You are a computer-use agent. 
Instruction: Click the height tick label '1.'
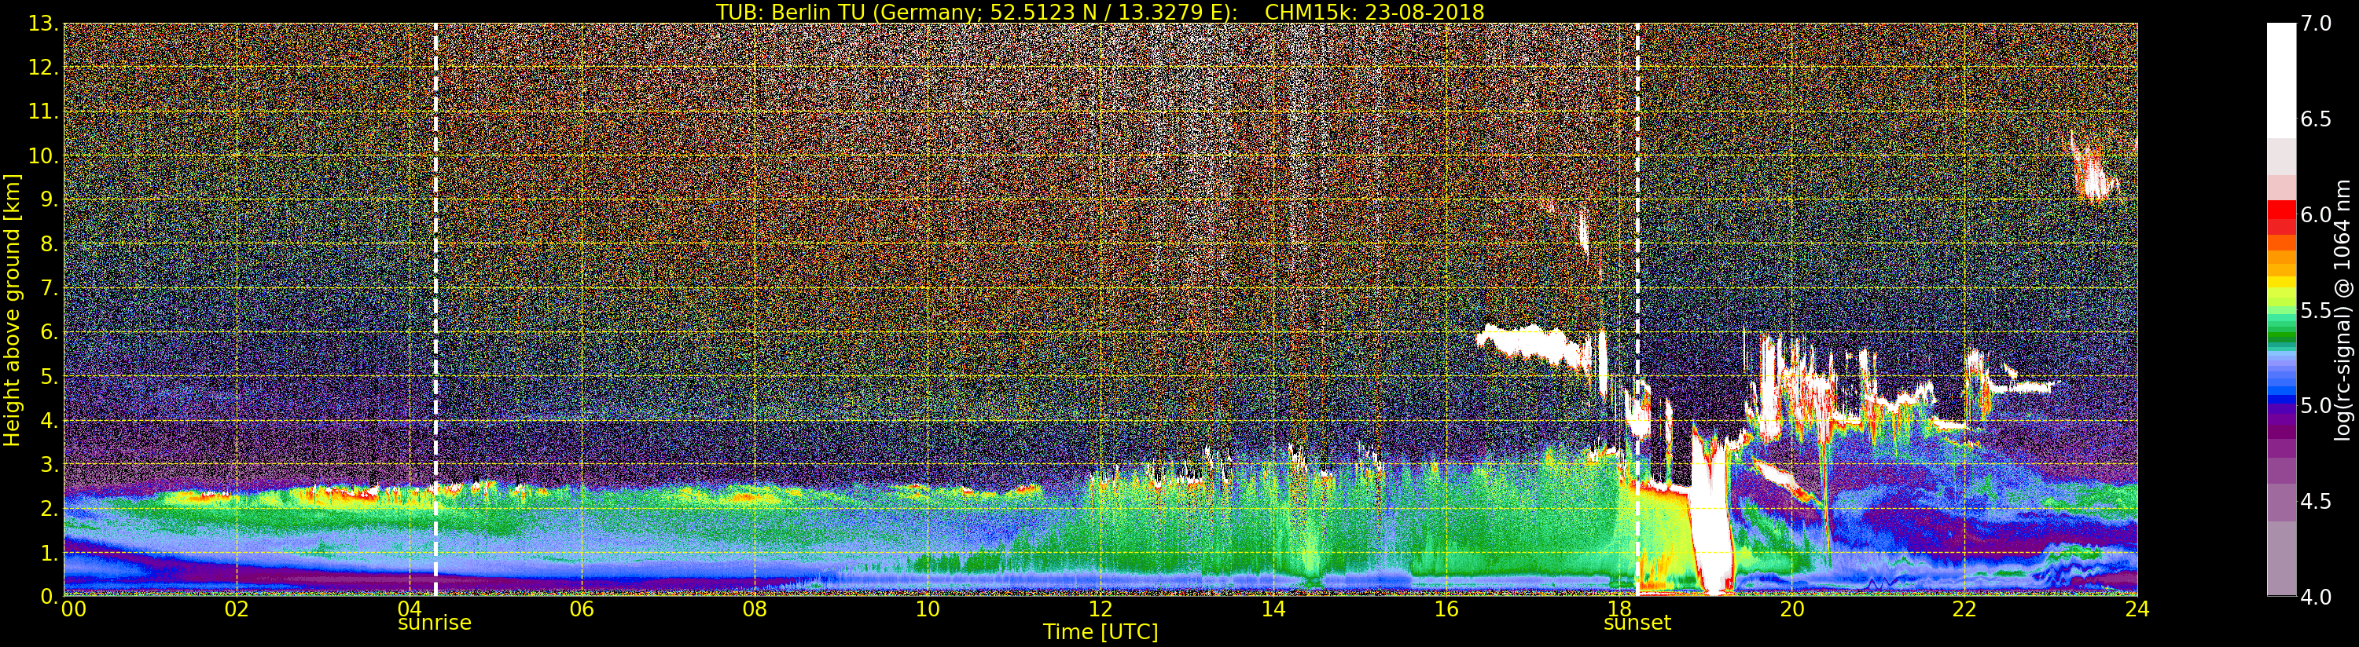click(x=49, y=552)
